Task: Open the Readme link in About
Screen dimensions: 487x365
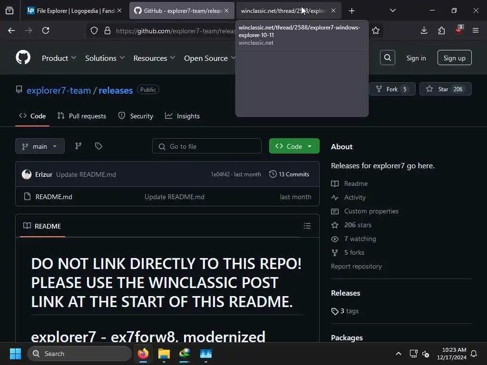Action: point(356,183)
